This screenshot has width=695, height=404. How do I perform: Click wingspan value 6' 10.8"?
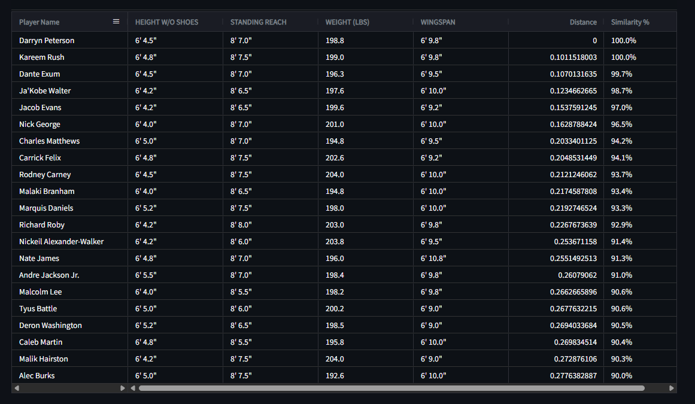[x=433, y=258]
